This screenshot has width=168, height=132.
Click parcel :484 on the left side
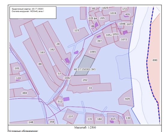[x=24, y=93]
